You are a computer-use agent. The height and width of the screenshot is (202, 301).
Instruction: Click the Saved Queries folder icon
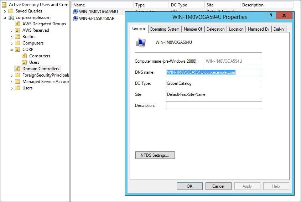(x=11, y=11)
